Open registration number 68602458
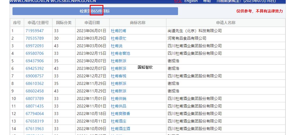The height and width of the screenshot is (135, 291). pyautogui.click(x=35, y=91)
